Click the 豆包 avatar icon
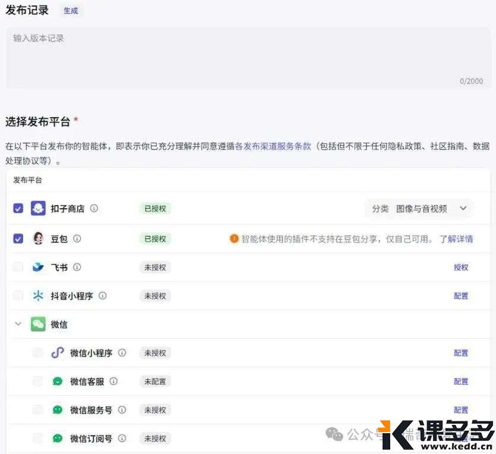 coord(38,238)
